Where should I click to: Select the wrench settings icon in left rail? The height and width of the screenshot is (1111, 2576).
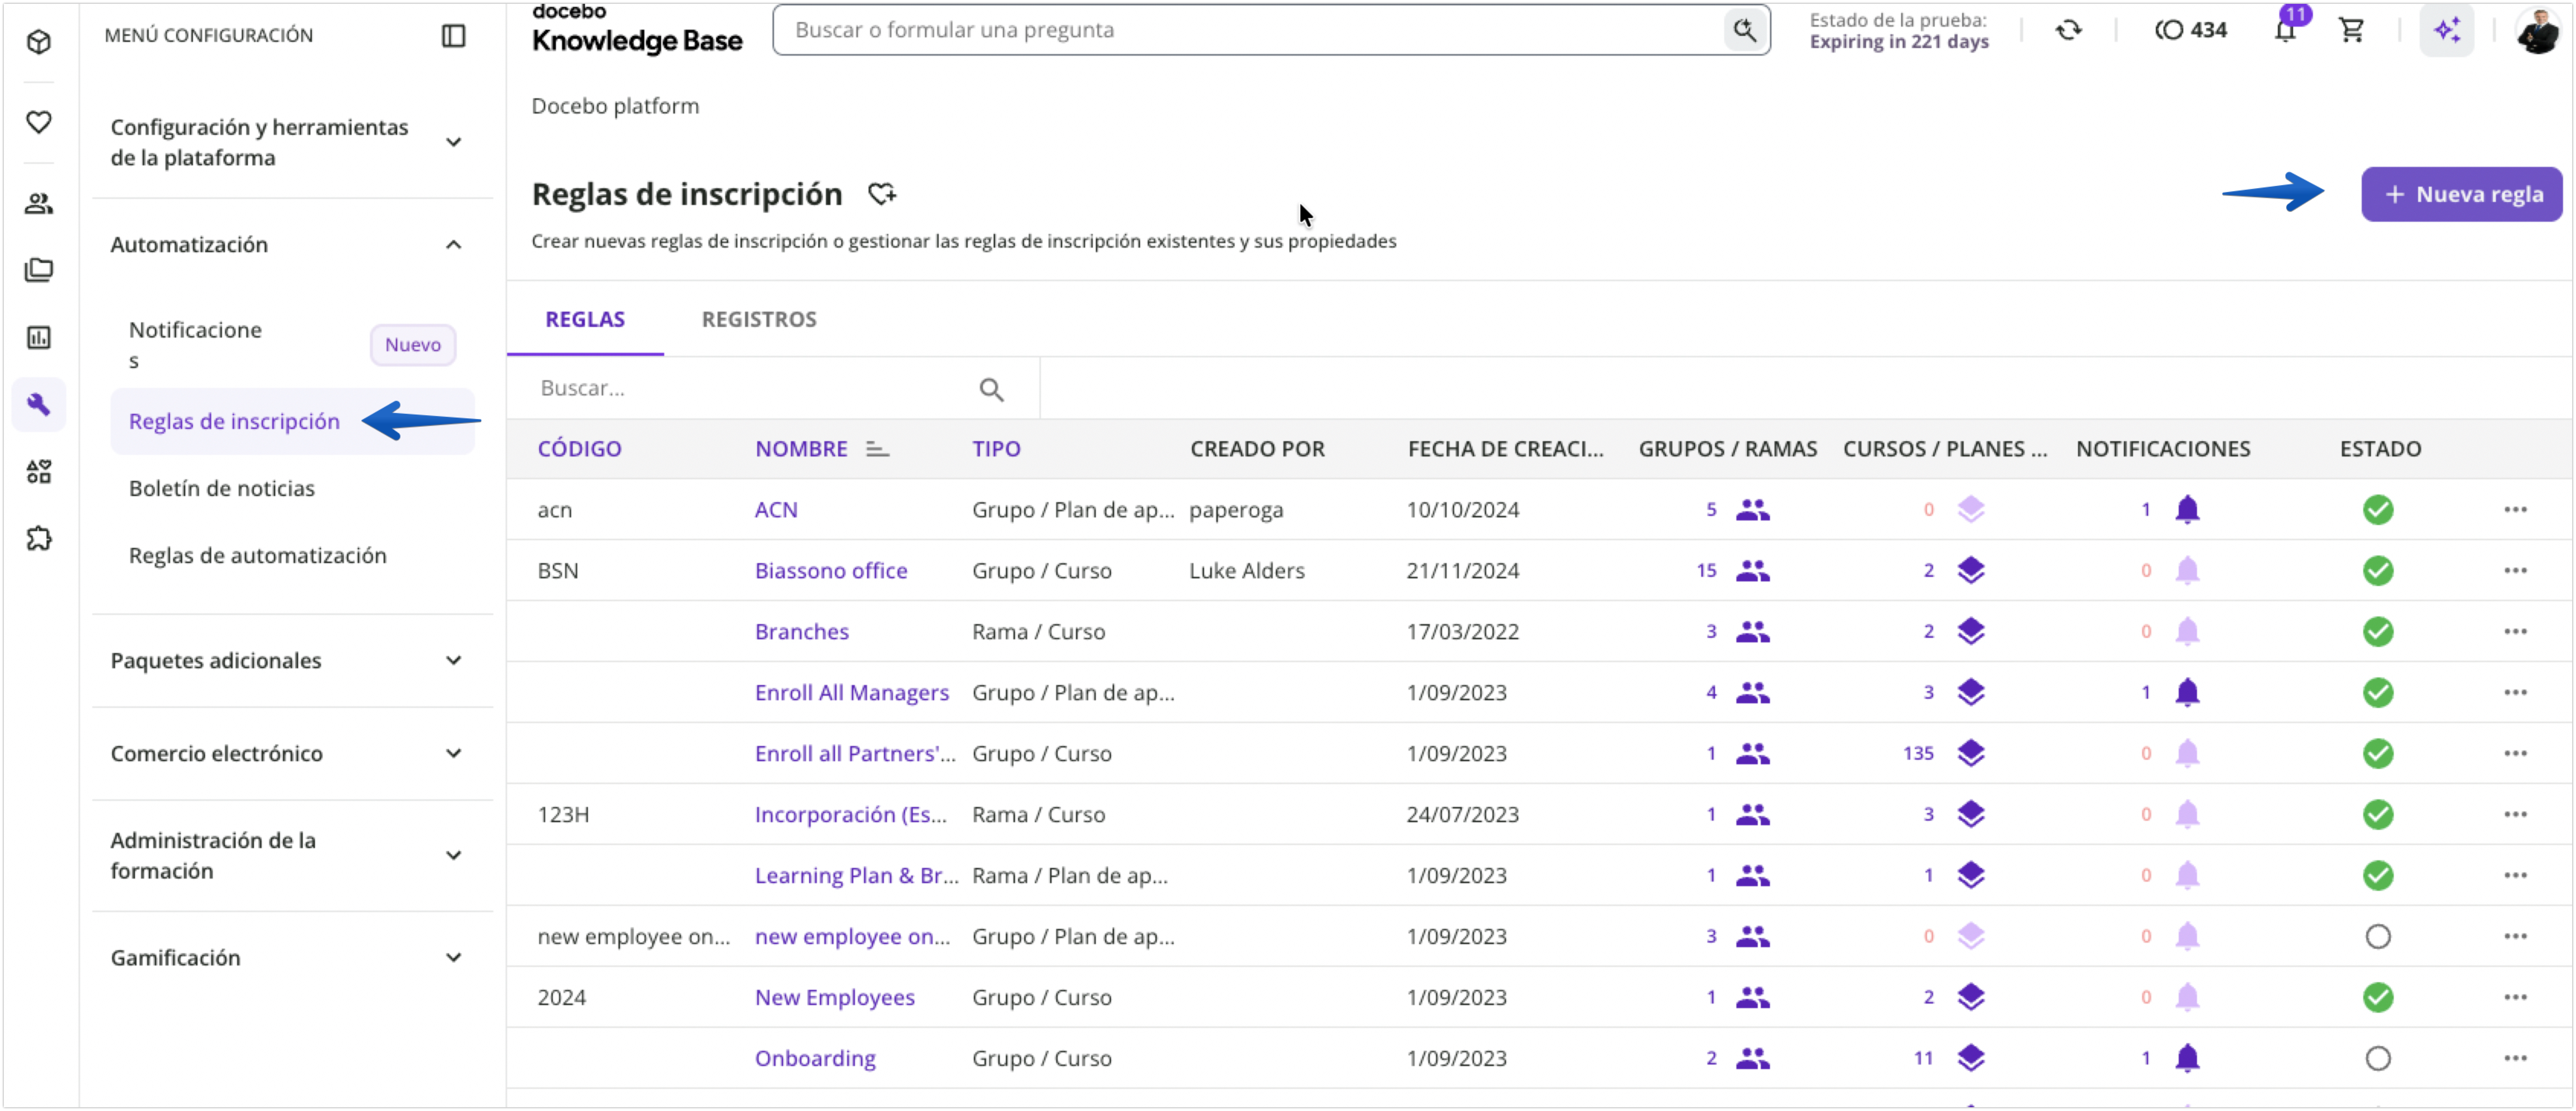(39, 405)
